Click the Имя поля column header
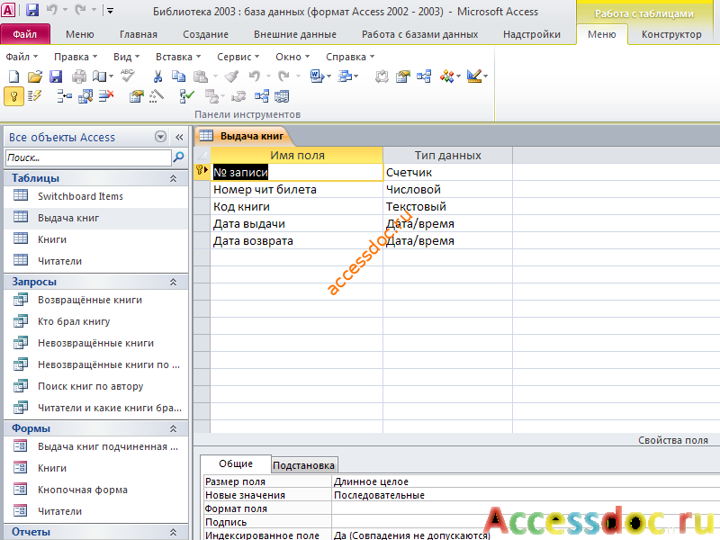Image resolution: width=720 pixels, height=540 pixels. 297,155
